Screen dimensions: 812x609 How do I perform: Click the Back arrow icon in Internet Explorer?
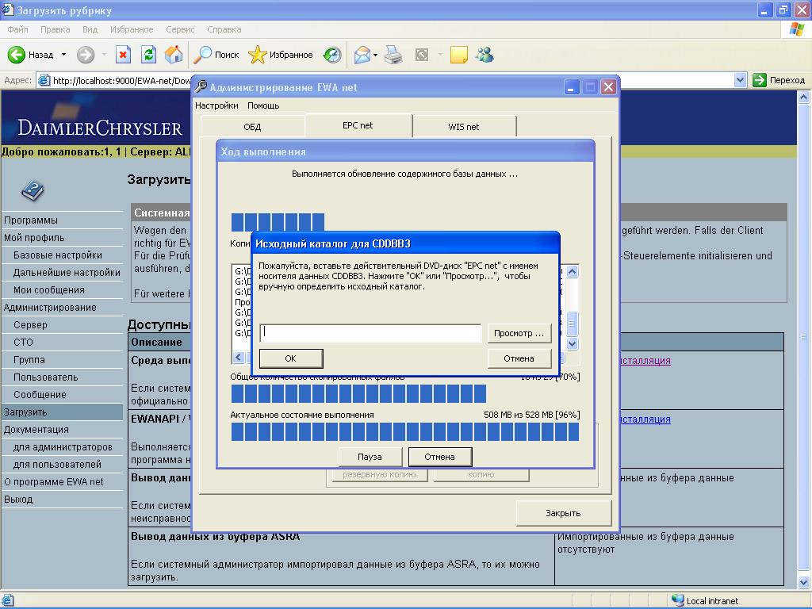(x=16, y=55)
